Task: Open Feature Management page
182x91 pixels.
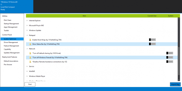Action: (x=11, y=46)
